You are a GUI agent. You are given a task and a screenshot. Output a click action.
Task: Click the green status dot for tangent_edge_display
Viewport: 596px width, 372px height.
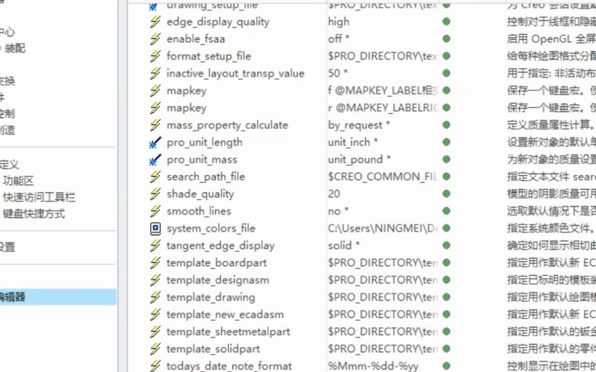(446, 246)
